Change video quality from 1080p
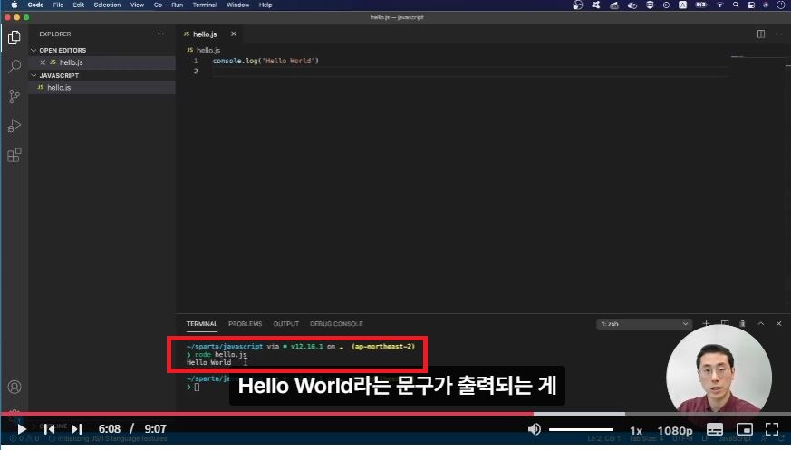 675,430
